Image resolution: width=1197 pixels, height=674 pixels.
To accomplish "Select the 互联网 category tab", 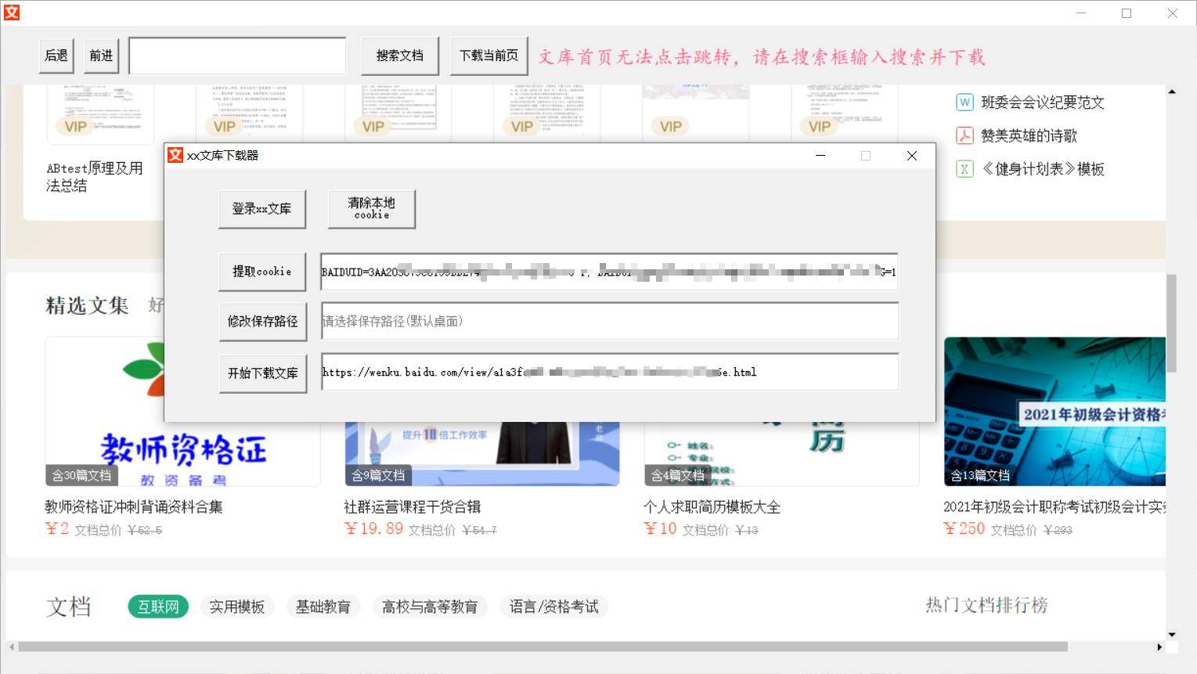I will click(158, 607).
